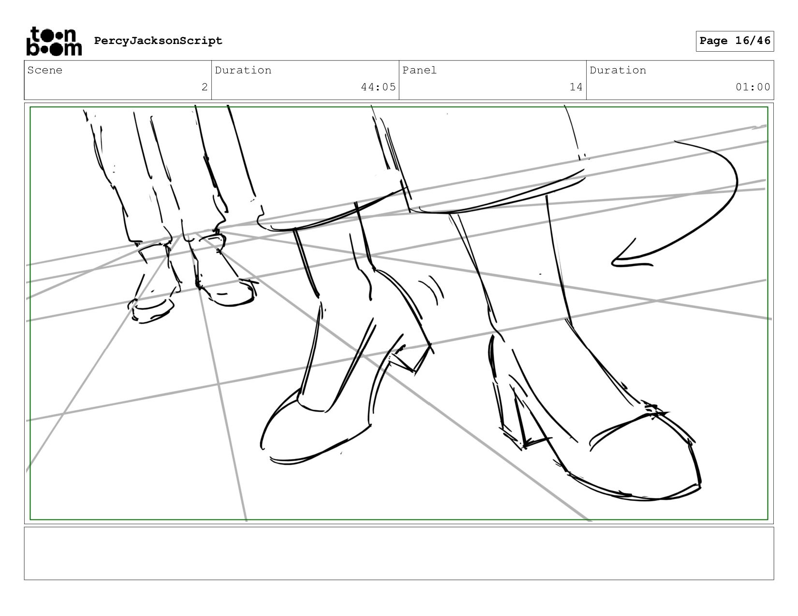Select the panel number 14
The width and height of the screenshot is (798, 616).
576,87
